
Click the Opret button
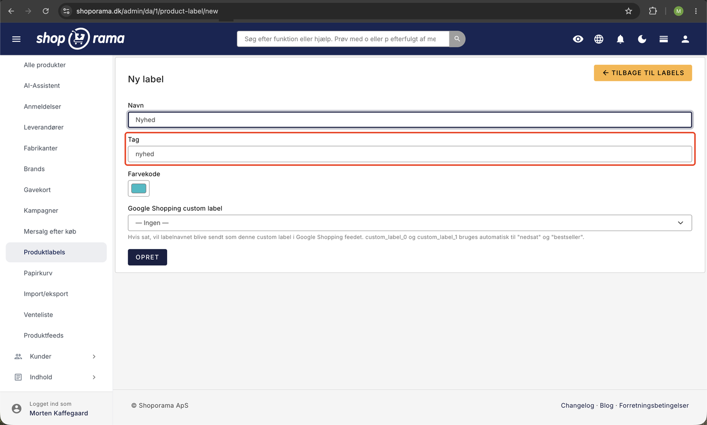tap(147, 257)
